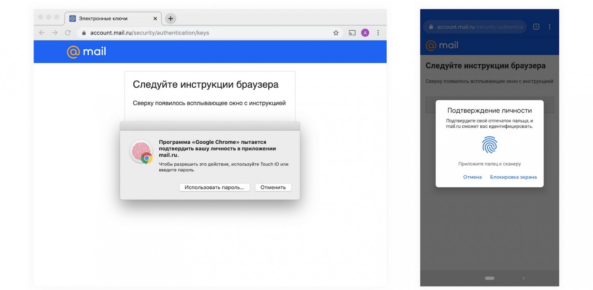Image resolution: width=593 pixels, height=290 pixels.
Task: Click the Mail.ru logo on desktop page
Action: pyautogui.click(x=86, y=52)
